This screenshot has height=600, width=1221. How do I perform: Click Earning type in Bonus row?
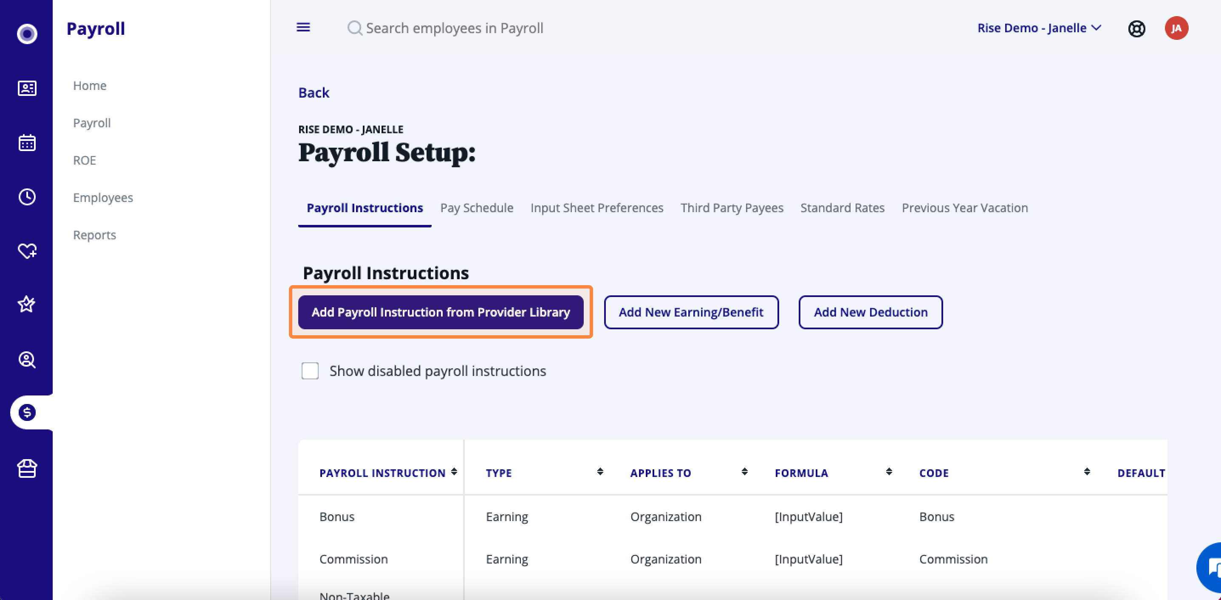[507, 517]
